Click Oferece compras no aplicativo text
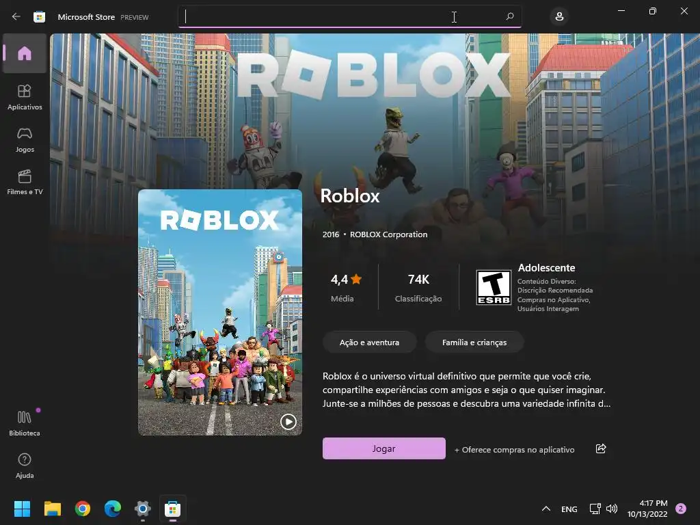700x525 pixels. 514,450
